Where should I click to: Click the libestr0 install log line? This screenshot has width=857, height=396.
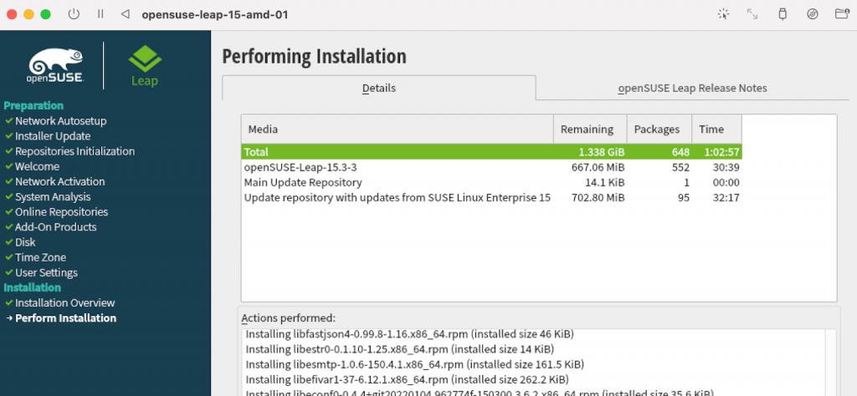coord(399,348)
